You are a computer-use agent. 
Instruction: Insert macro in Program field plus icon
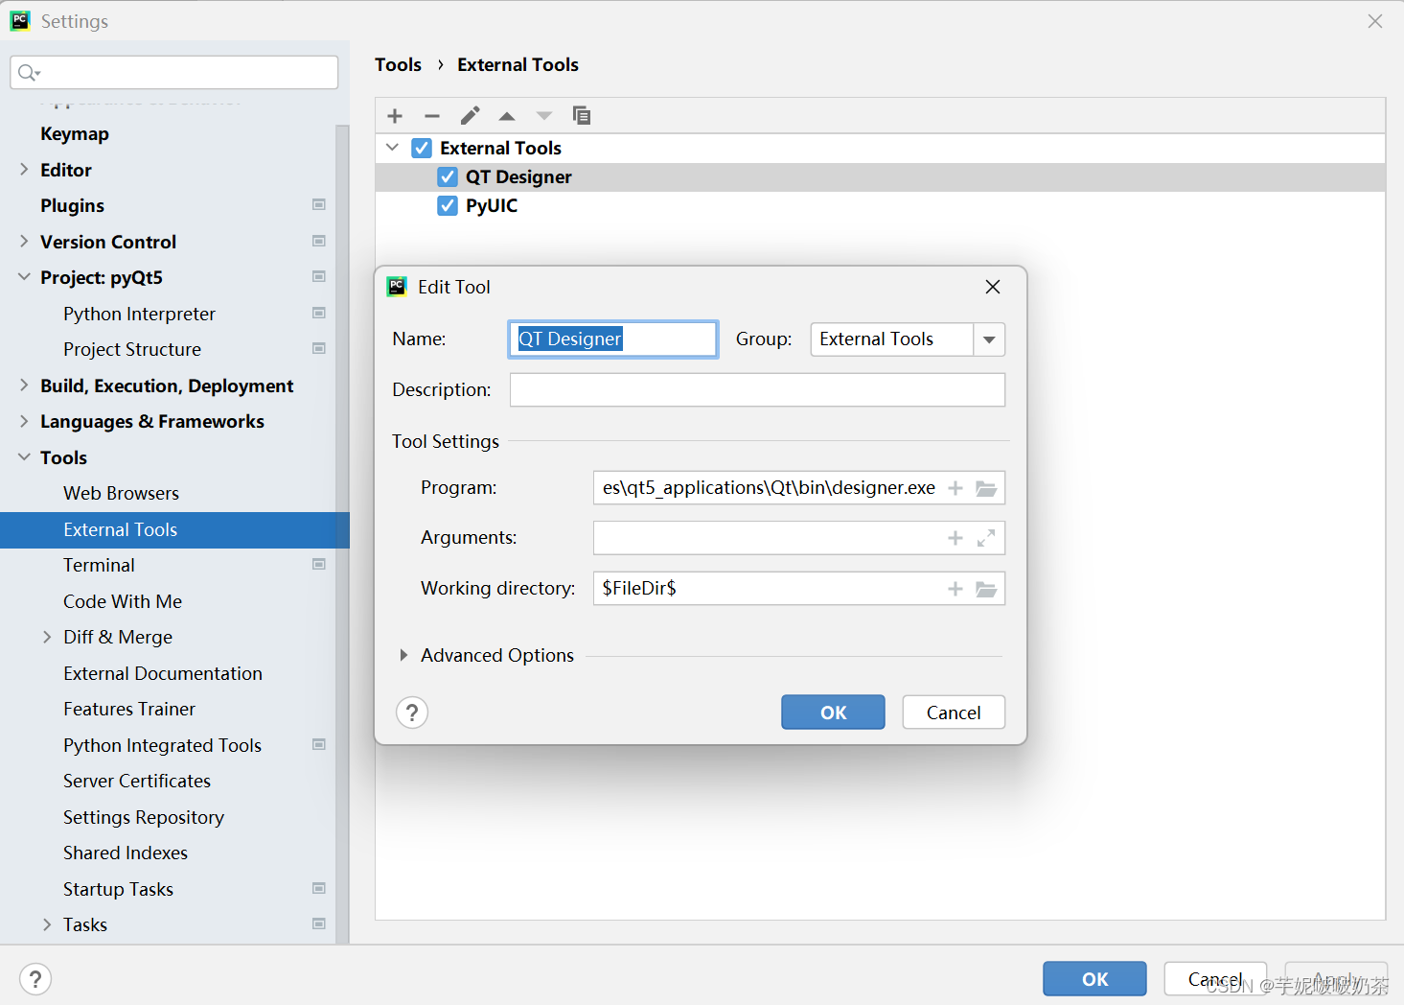pos(955,488)
